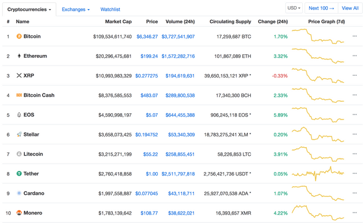The image size is (363, 223).
Task: Open the more options menu for Bitcoin
Action: click(354, 36)
